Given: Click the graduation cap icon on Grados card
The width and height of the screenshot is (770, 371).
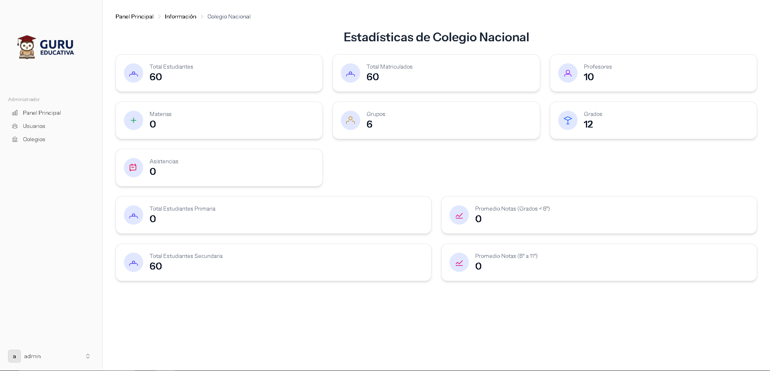Looking at the screenshot, I should pos(567,120).
